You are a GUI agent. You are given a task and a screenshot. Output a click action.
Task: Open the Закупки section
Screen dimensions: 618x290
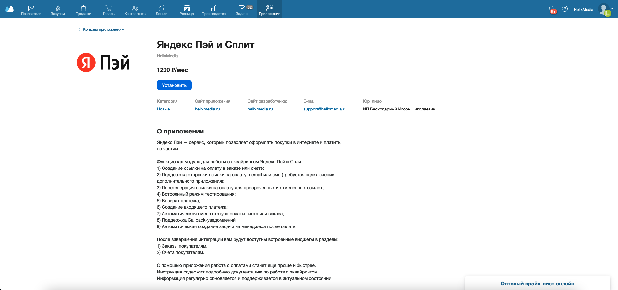[x=57, y=10]
